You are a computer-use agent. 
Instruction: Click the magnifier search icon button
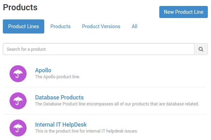[201, 49]
